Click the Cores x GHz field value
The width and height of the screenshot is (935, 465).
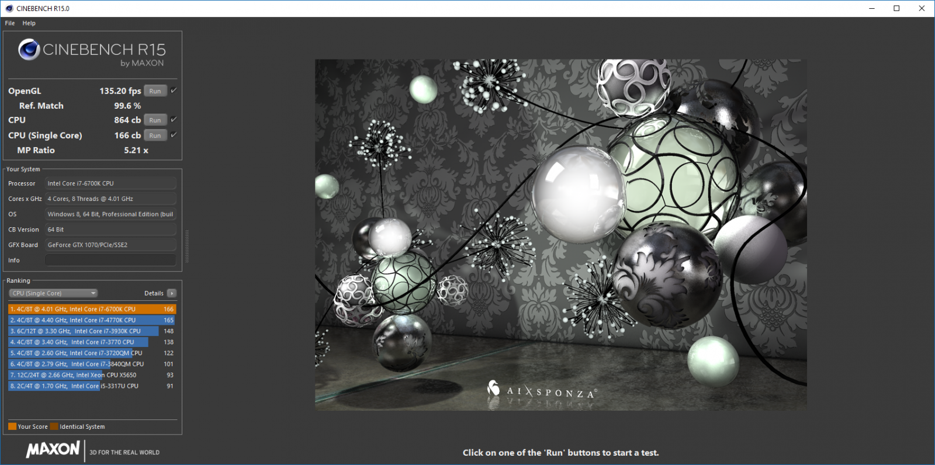[x=110, y=199]
